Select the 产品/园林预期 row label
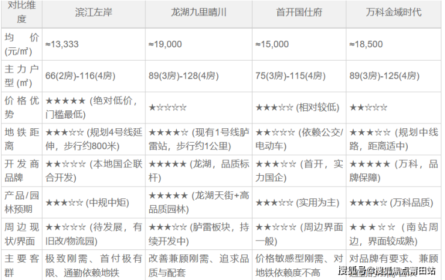Screen dimensions: 445x280 pos(22,203)
